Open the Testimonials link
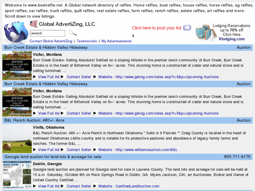The image size is (255, 191). coord(87,41)
